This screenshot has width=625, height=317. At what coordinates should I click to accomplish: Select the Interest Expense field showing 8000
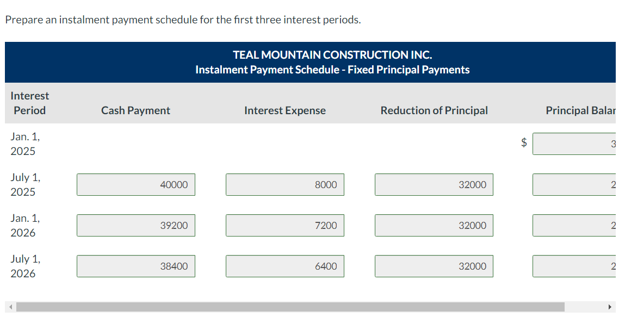284,184
